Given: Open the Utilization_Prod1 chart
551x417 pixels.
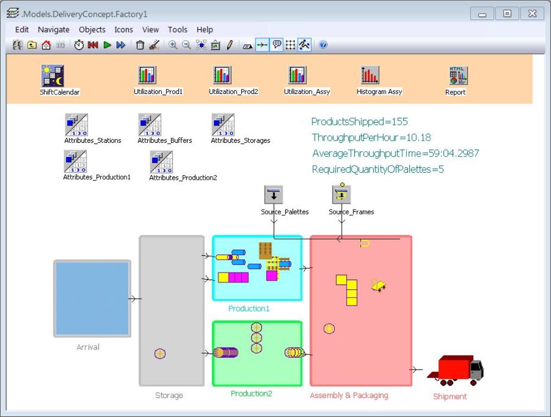Looking at the screenshot, I should pyautogui.click(x=146, y=74).
